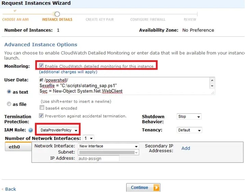Click User Data scrollbar down arrow
The height and width of the screenshot is (192, 245).
click(212, 86)
